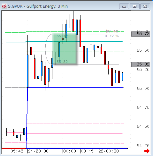Image resolution: width=153 pixels, height=156 pixels.
Task: Click the long red candle at 00:15
Action: [80, 33]
